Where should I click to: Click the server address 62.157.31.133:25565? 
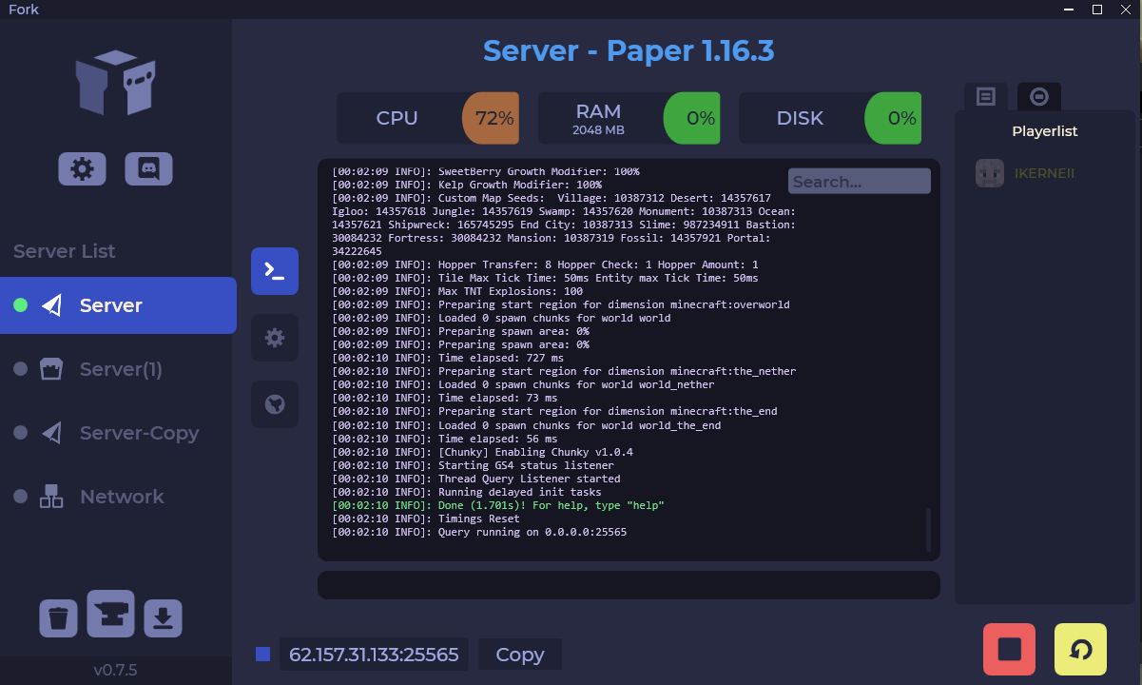pyautogui.click(x=374, y=655)
